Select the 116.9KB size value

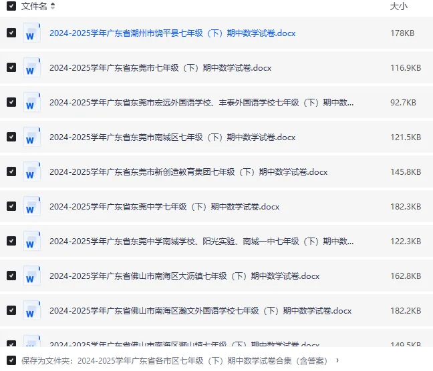pos(406,68)
